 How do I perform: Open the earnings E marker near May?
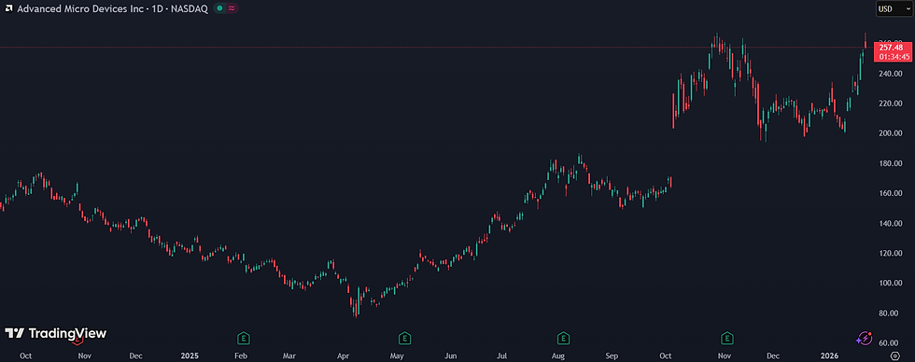click(x=404, y=338)
